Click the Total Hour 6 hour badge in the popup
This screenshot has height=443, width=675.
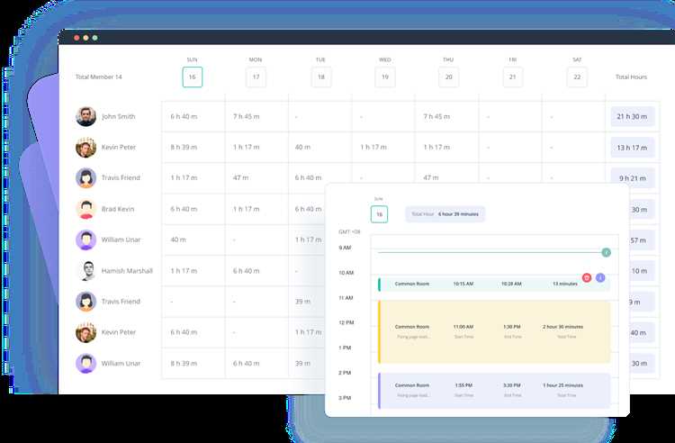tap(445, 214)
